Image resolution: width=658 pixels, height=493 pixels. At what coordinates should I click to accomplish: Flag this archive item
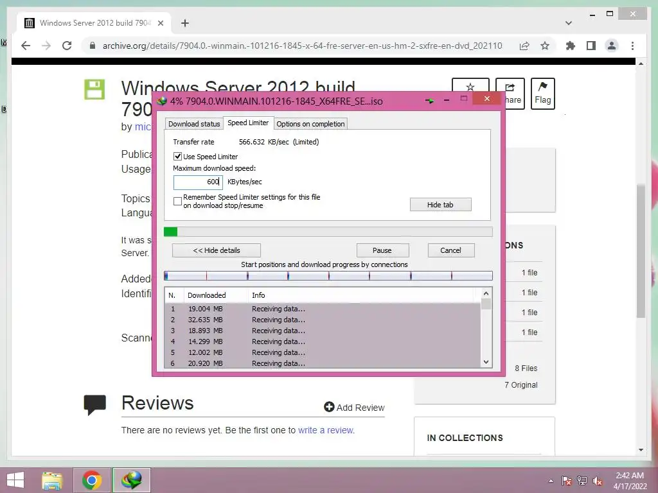[x=542, y=94]
